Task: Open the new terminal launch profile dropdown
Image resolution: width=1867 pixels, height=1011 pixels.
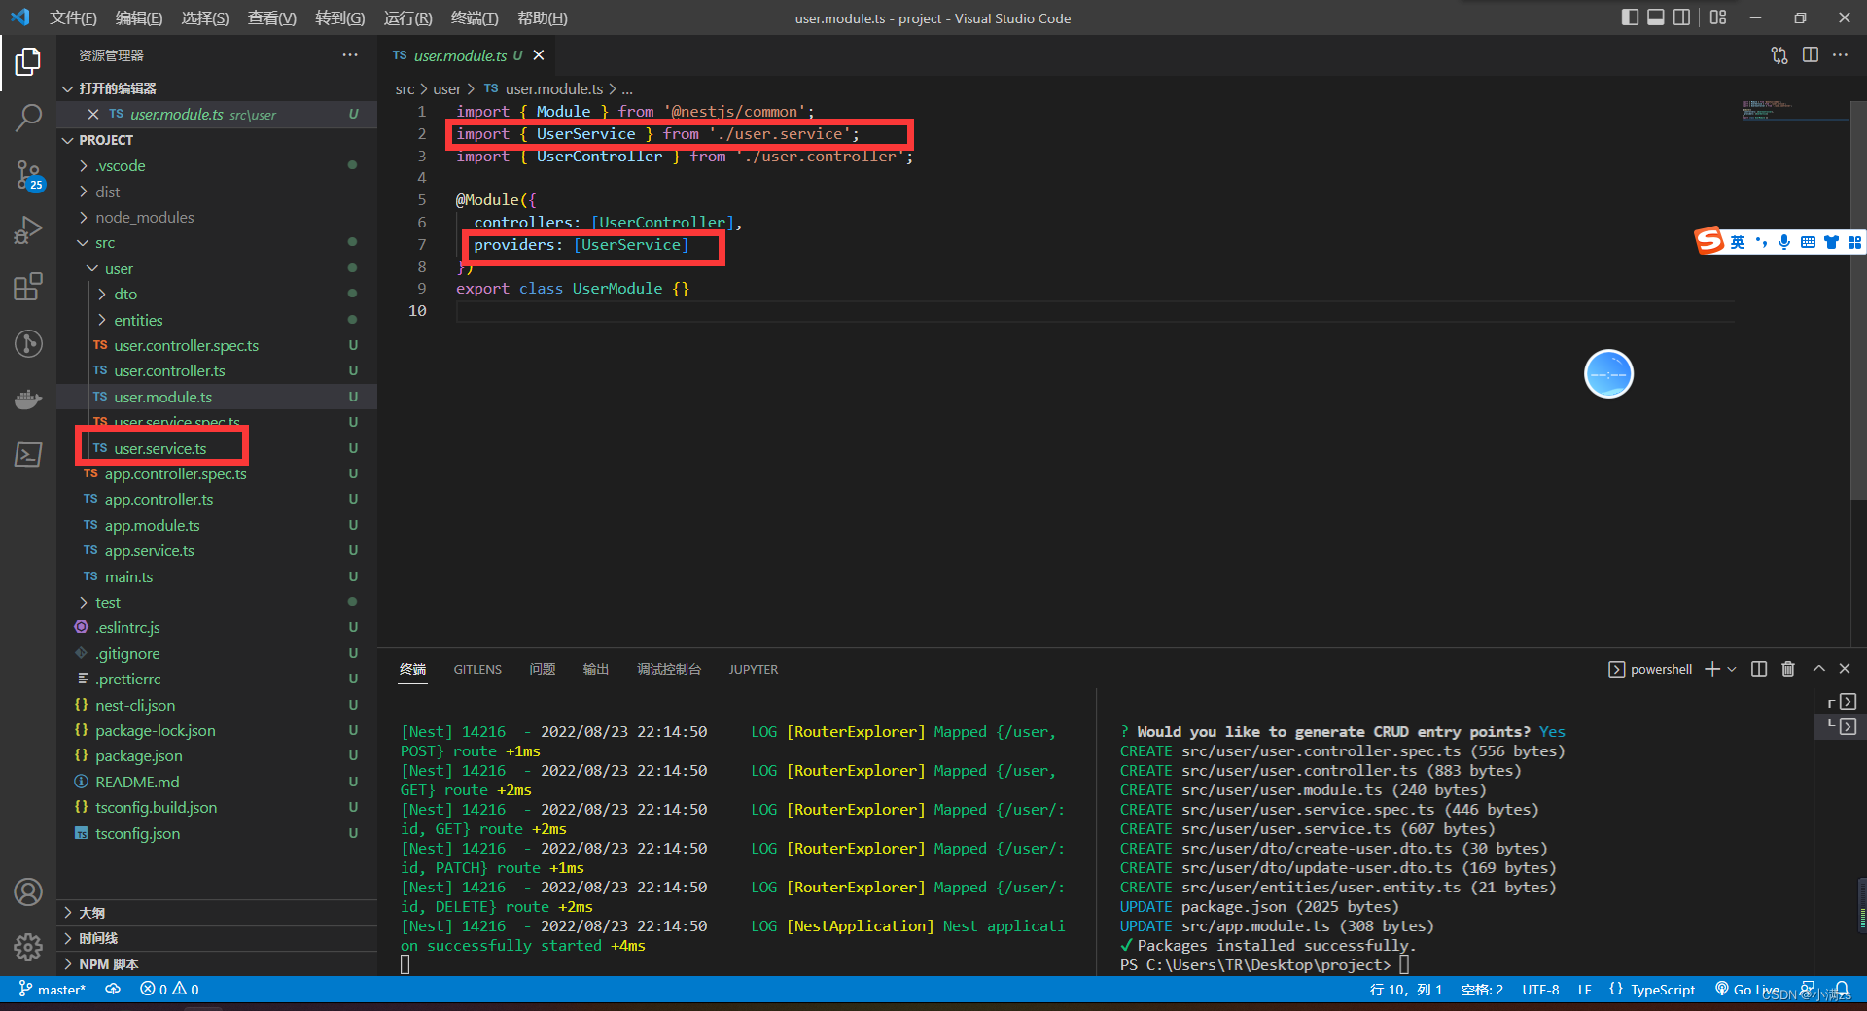Action: click(1732, 669)
